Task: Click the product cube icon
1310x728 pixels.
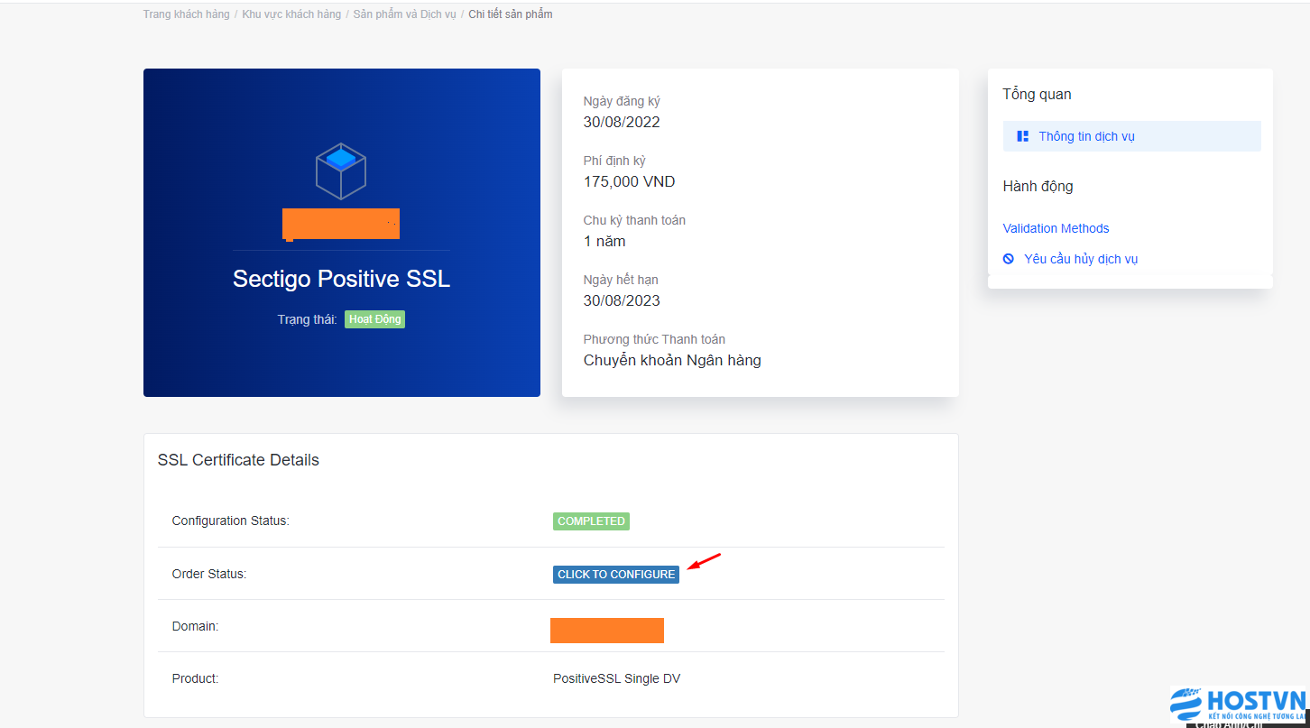Action: coord(341,170)
